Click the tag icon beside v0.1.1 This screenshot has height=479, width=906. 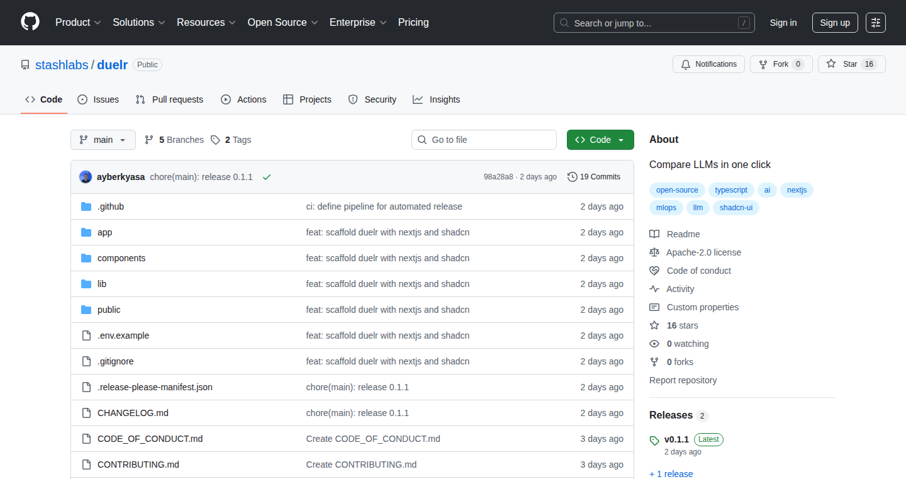click(654, 441)
